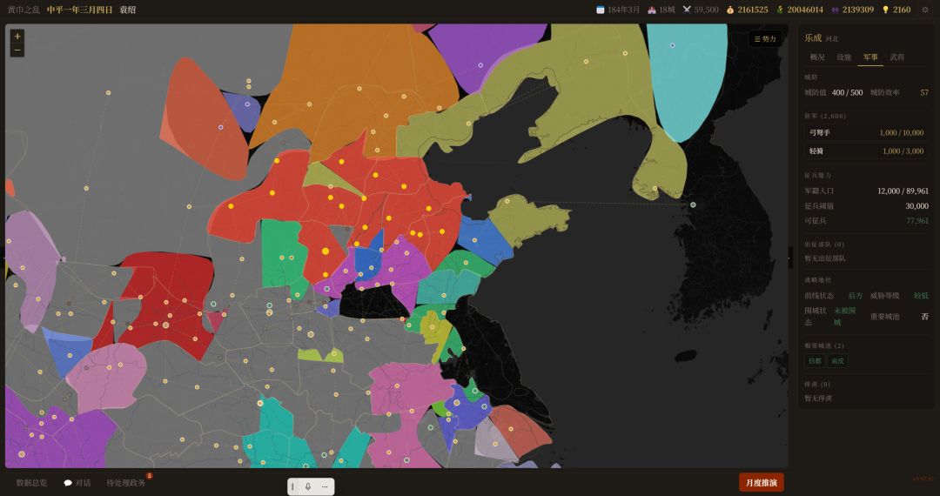Image resolution: width=940 pixels, height=496 pixels.
Task: Go to neighboring city 南成
Action: (837, 360)
